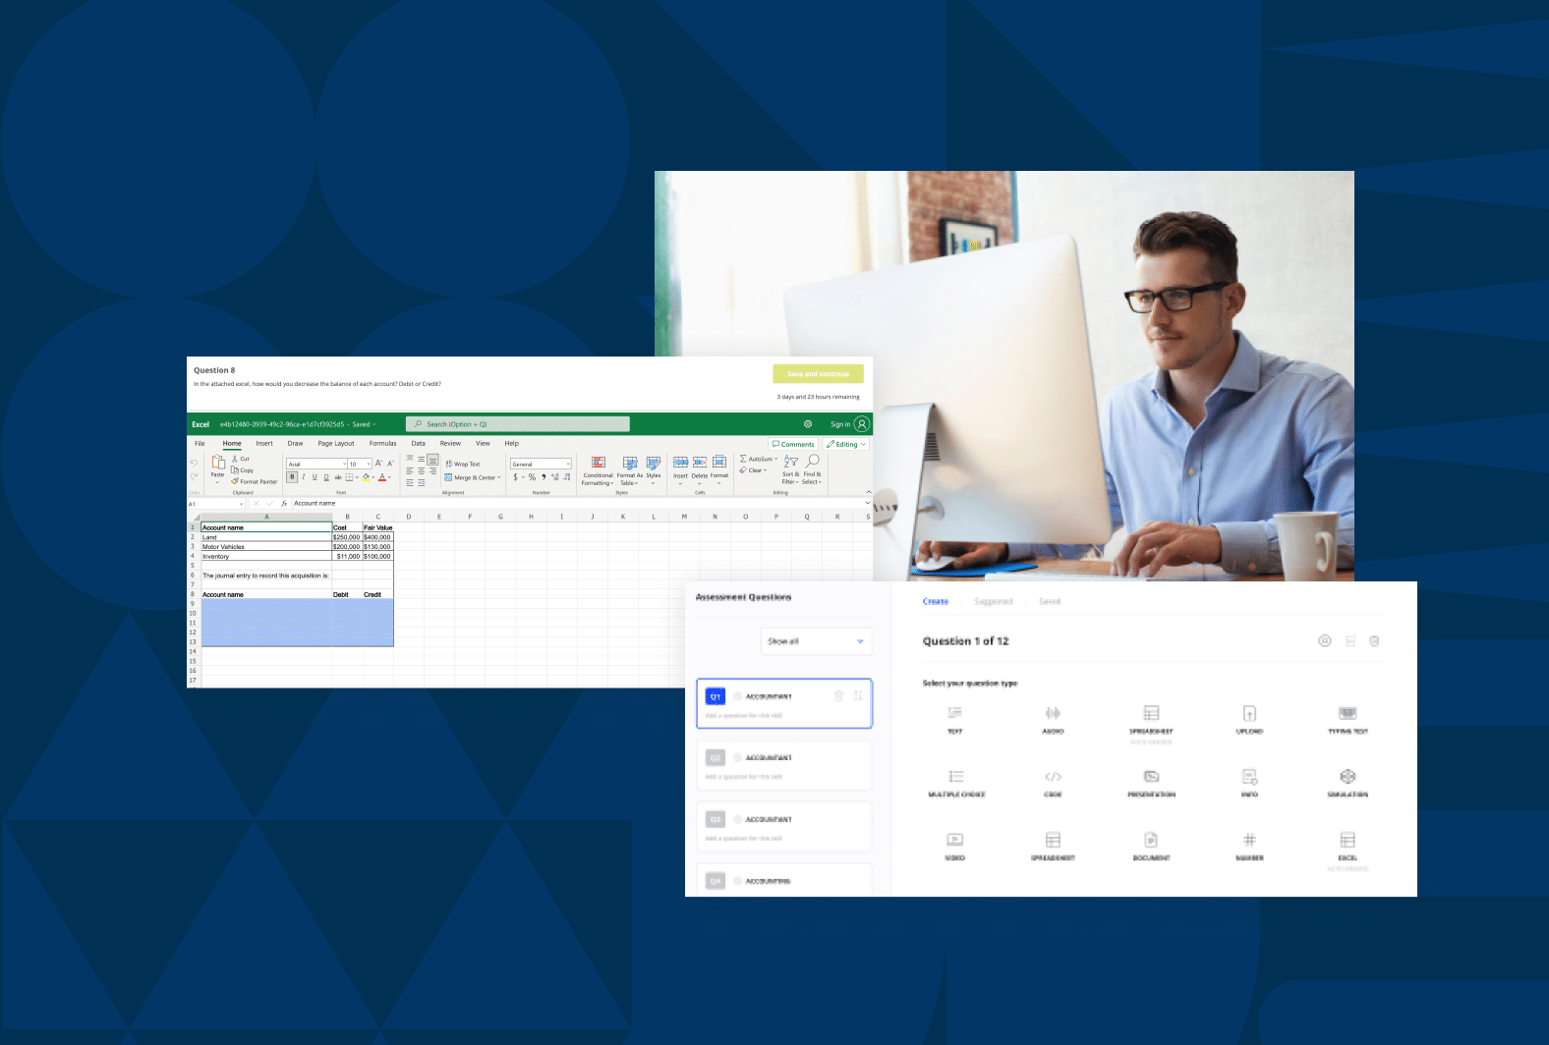Choose the Code question type icon

[x=1053, y=776]
